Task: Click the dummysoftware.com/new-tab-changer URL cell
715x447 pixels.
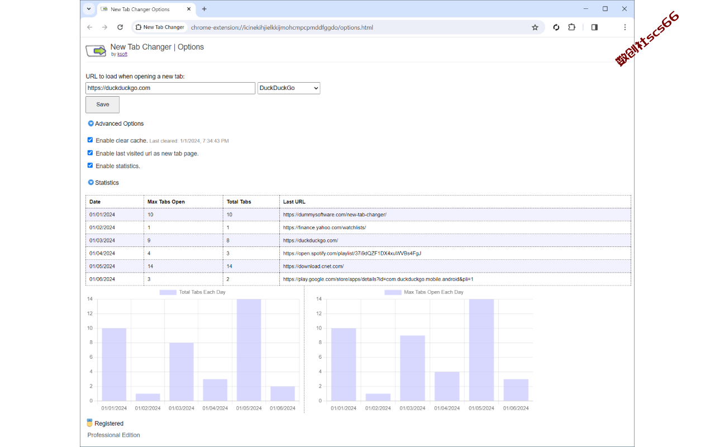Action: tap(455, 215)
